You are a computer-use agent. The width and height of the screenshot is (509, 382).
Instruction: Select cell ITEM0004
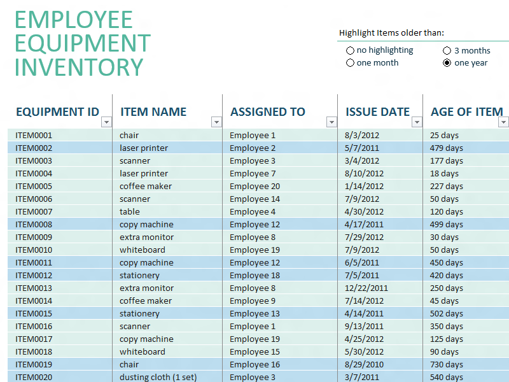coord(60,173)
